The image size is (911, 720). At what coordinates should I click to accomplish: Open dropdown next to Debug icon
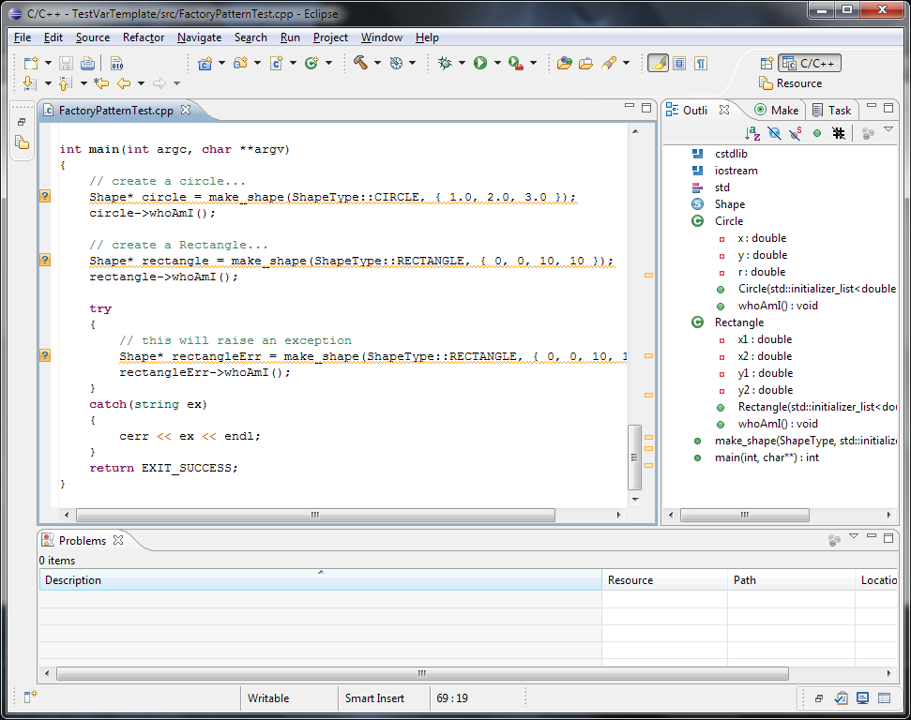462,63
